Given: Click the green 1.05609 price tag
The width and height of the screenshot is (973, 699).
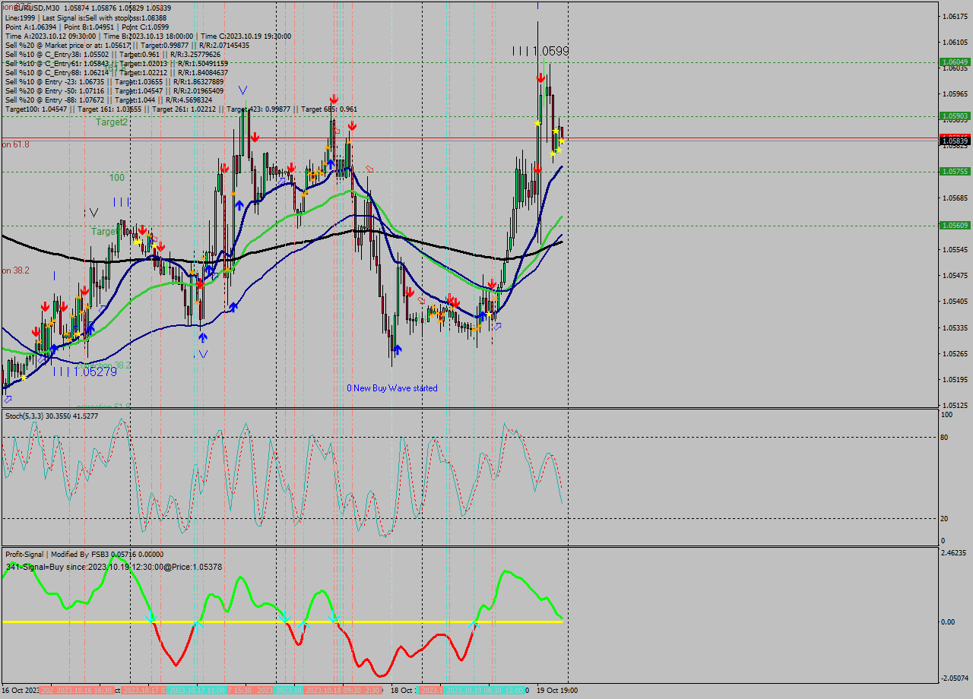Looking at the screenshot, I should [955, 226].
